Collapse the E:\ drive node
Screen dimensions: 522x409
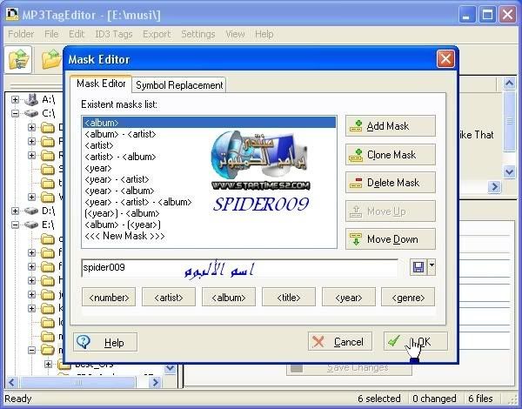(15, 225)
